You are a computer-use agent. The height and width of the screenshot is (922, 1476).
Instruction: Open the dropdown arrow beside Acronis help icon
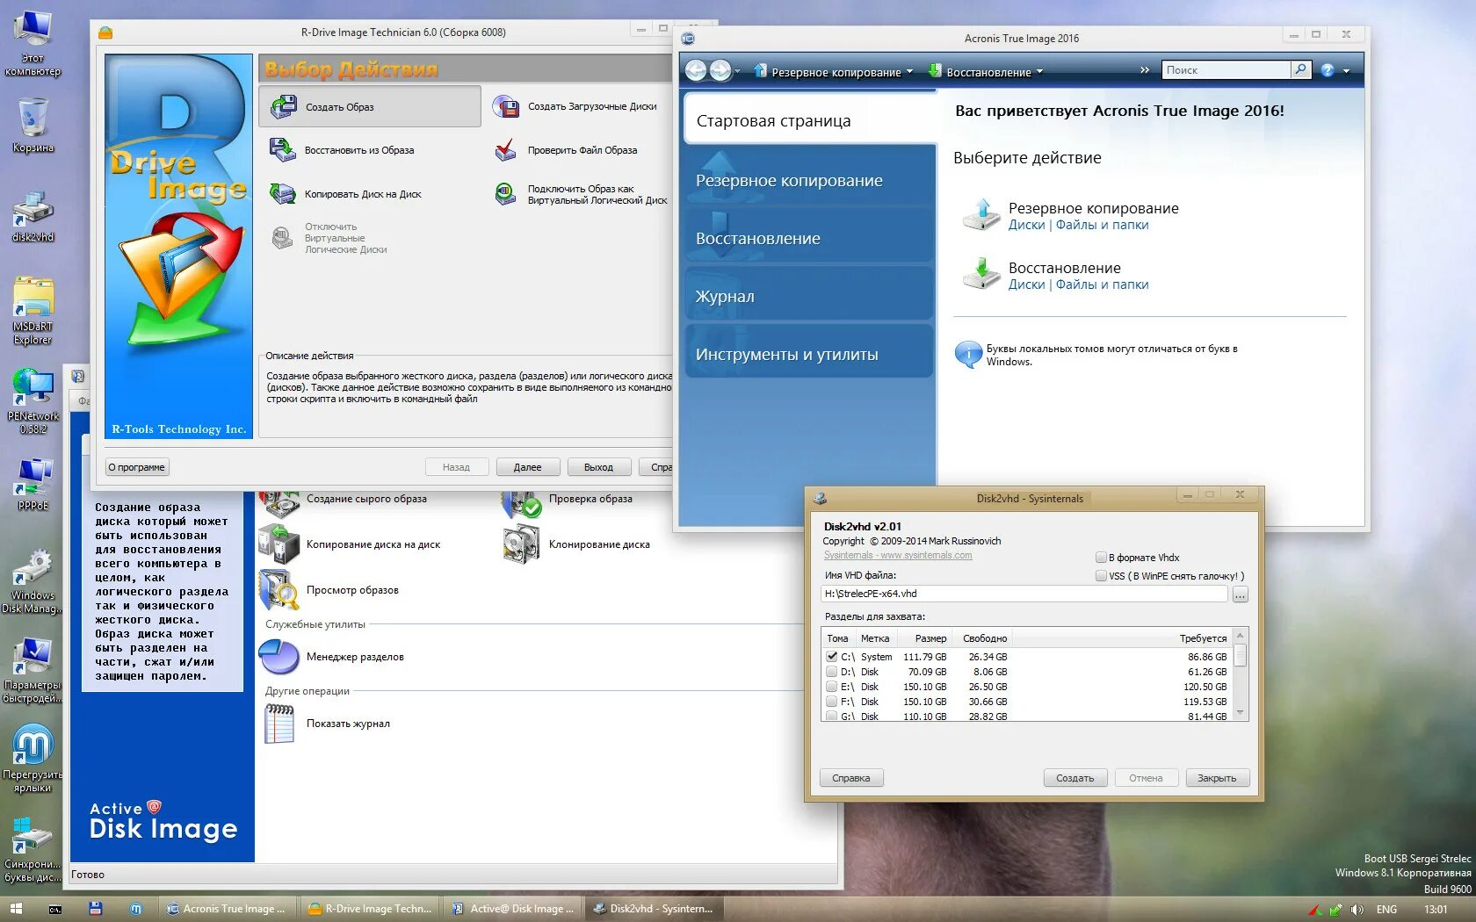coord(1346,71)
